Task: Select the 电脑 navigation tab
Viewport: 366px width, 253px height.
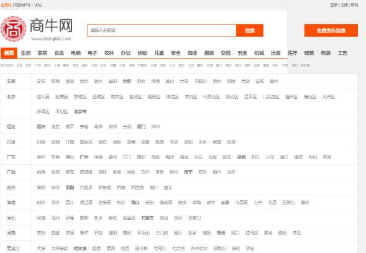Action: pyautogui.click(x=76, y=53)
